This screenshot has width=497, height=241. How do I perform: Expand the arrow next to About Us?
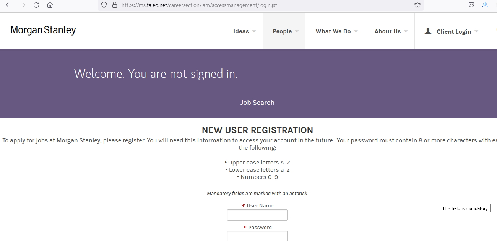coord(406,31)
